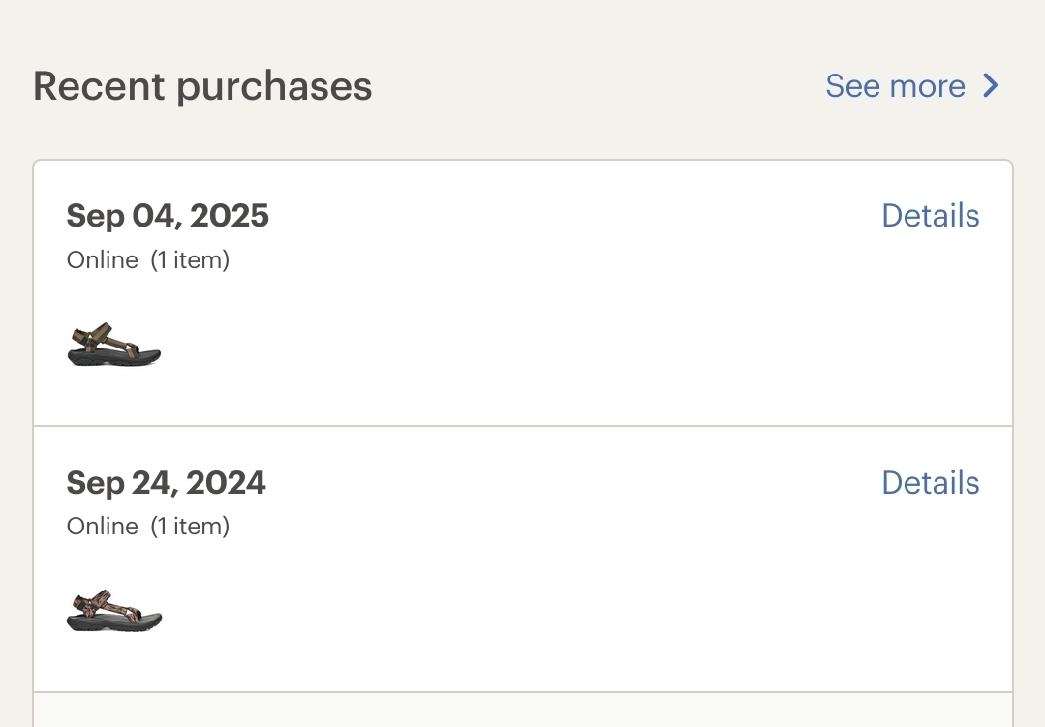Screen dimensions: 1045x727
Task: Select the brown patterned sandal thumbnail
Action: (114, 611)
